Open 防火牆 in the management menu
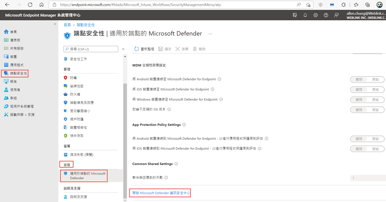The height and width of the screenshot is (202, 386). [75, 94]
